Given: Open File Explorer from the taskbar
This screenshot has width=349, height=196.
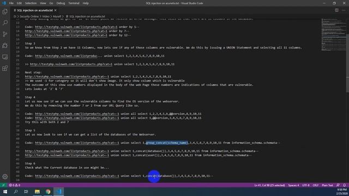Looking at the screenshot, I should click(37, 192).
